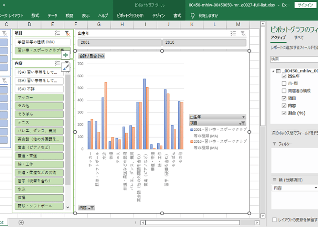The height and width of the screenshot is (227, 318).
Task: Open the 表示 ribbon tab
Action: pyautogui.click(x=86, y=15)
